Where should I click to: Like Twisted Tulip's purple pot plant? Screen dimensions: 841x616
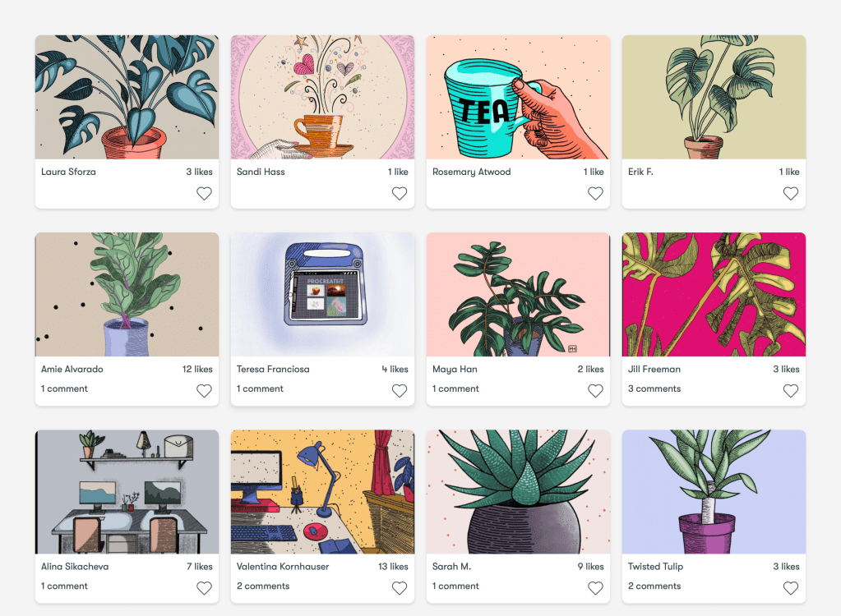click(x=791, y=588)
